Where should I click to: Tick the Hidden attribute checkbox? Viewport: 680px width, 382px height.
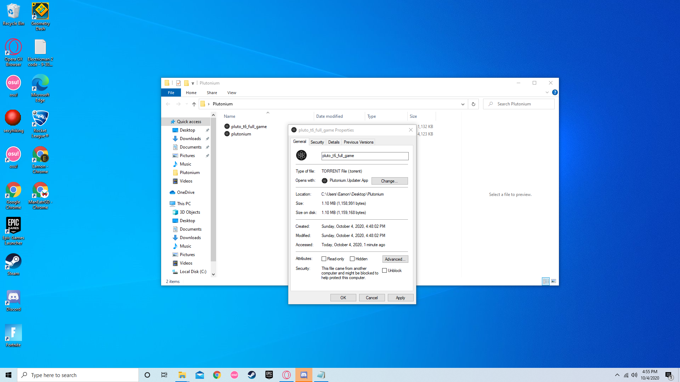352,259
